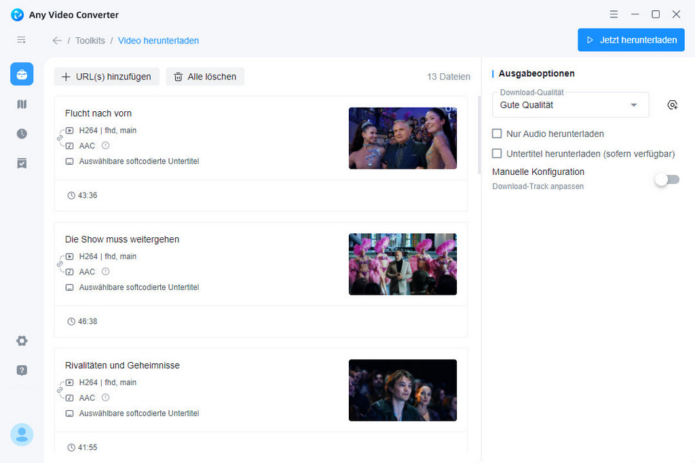Open the Toolkits briefcase sidebar icon
Viewport: 695px width, 463px height.
[x=22, y=74]
